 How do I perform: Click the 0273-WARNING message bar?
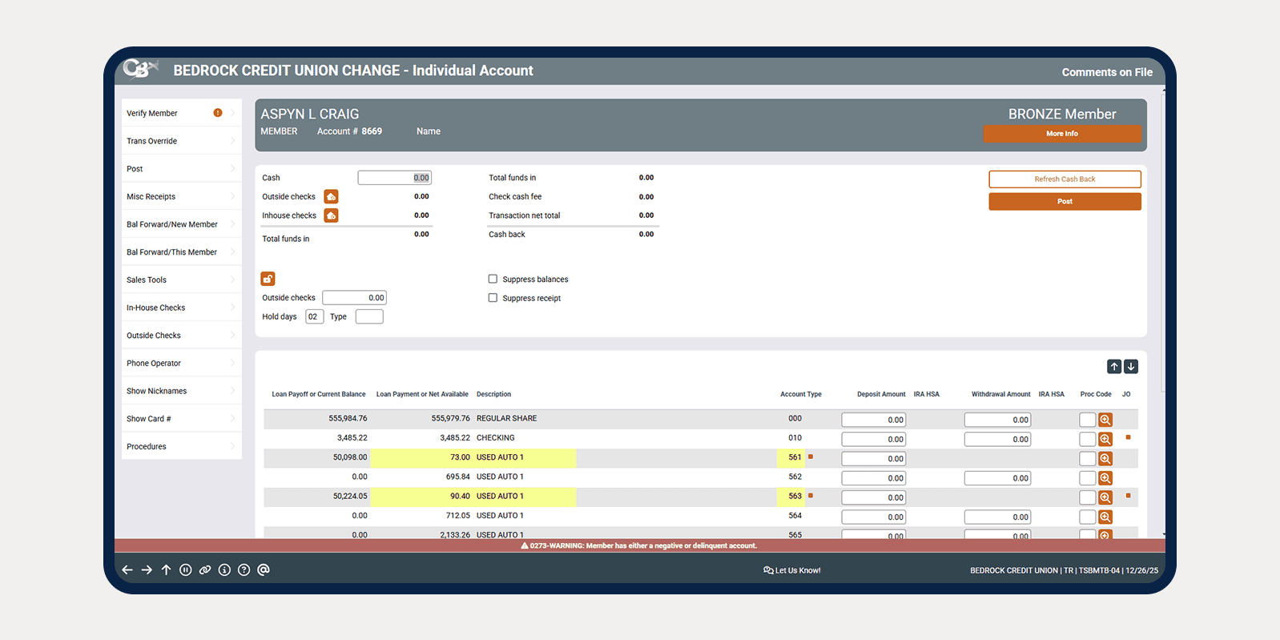pos(639,545)
